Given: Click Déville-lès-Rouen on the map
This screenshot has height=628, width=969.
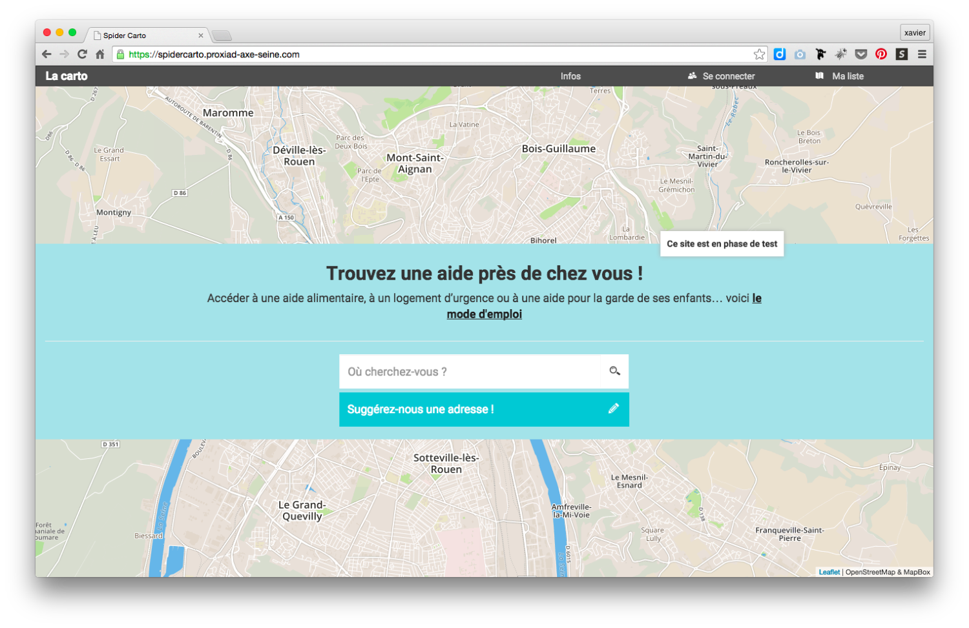Looking at the screenshot, I should [299, 156].
